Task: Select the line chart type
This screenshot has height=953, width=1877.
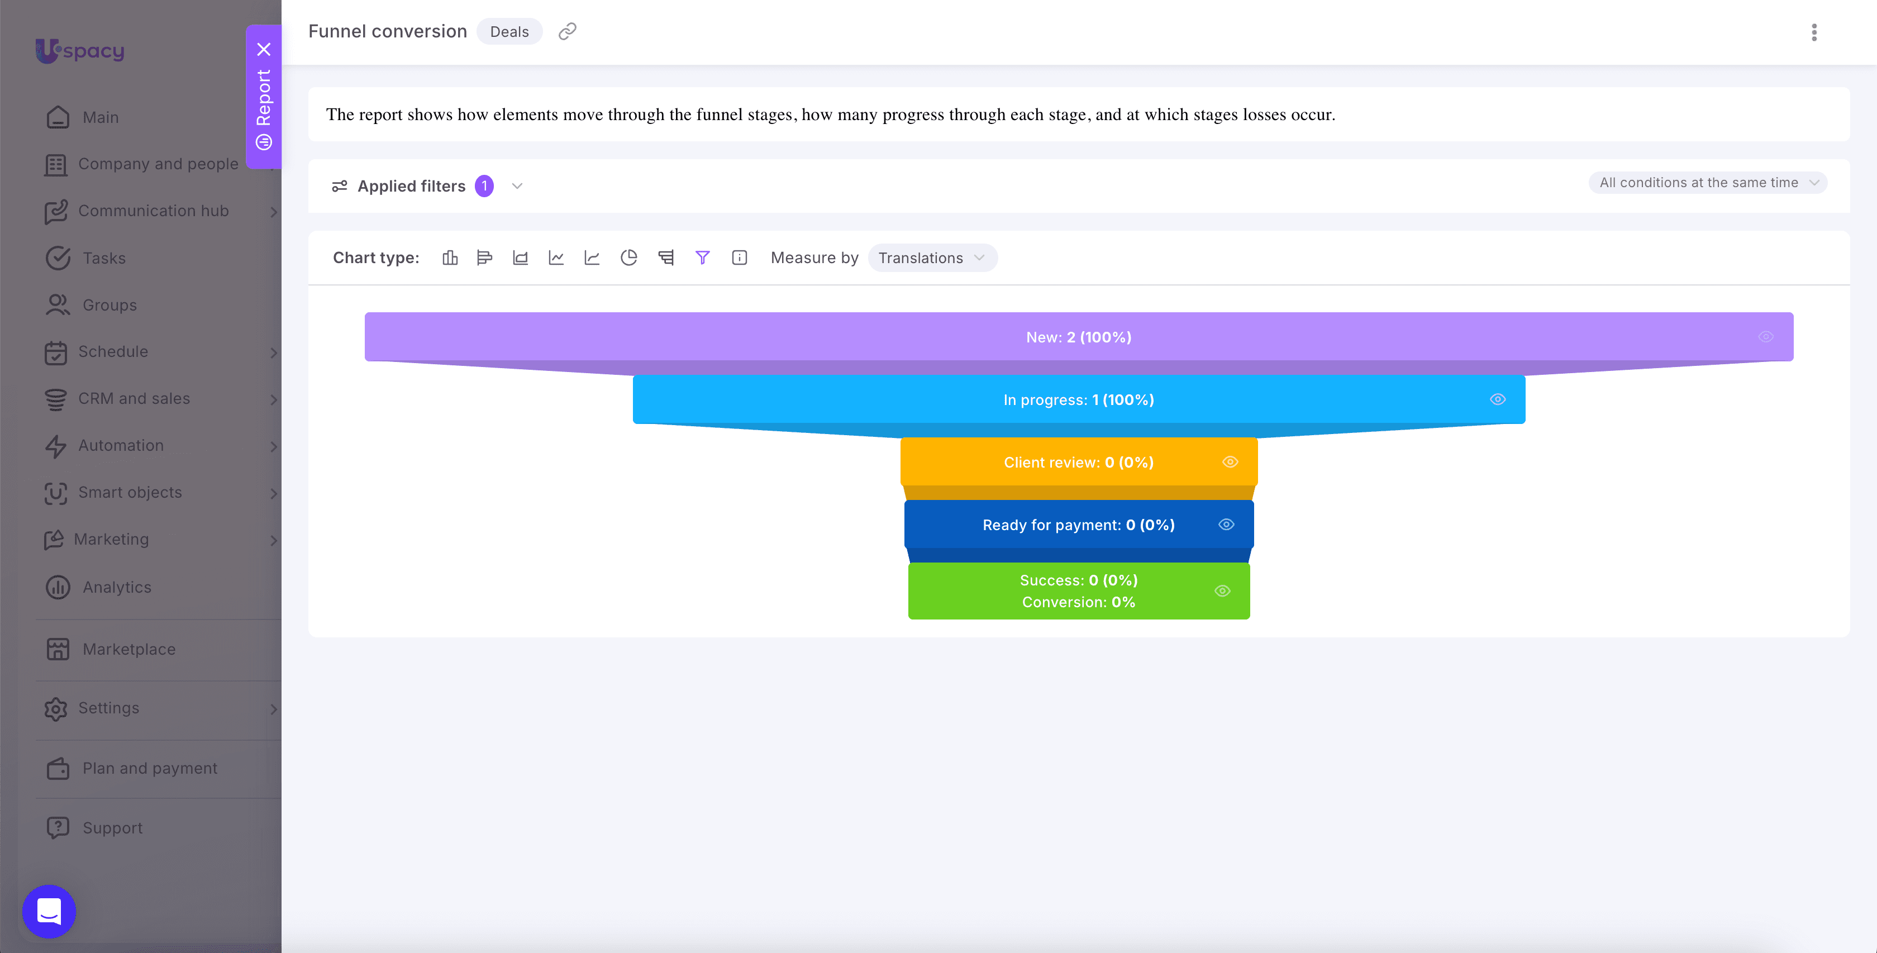Action: (556, 258)
